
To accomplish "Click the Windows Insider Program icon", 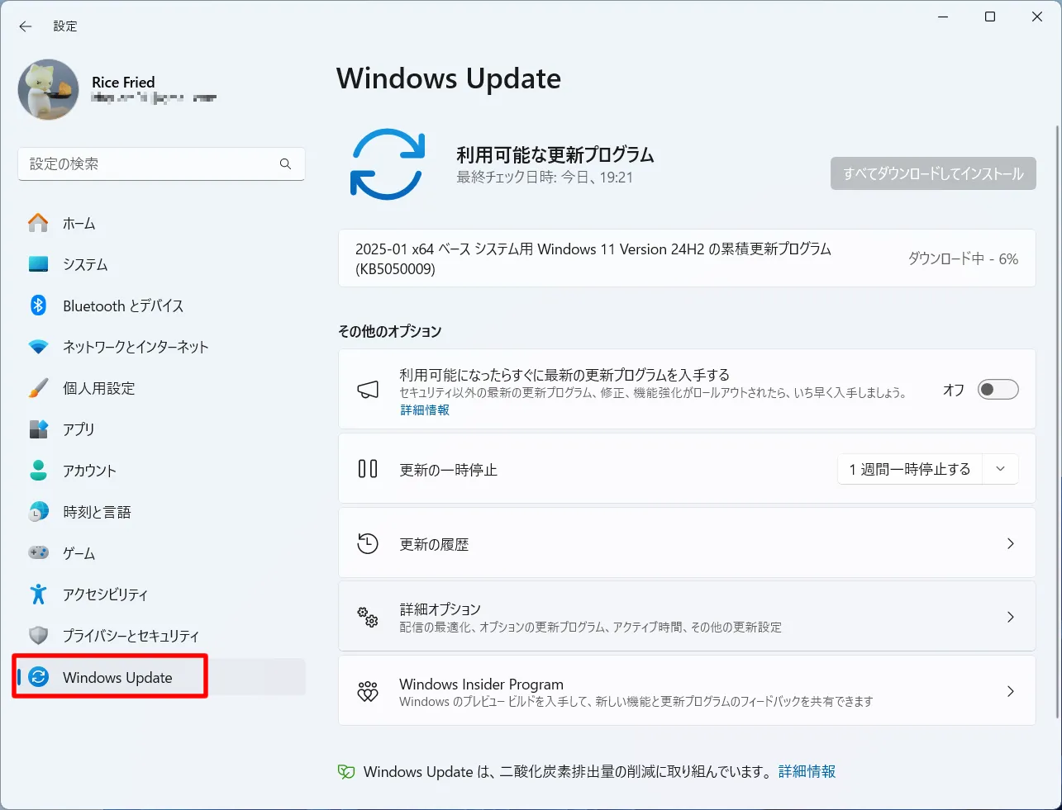I will click(368, 691).
